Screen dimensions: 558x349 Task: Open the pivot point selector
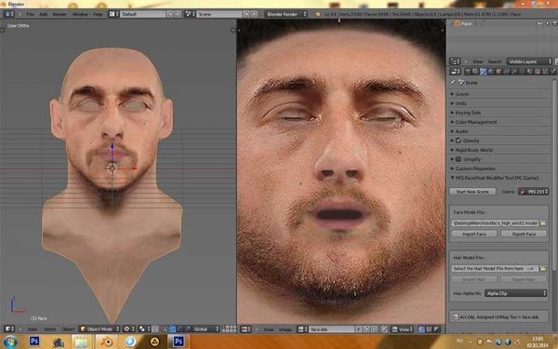pos(144,329)
